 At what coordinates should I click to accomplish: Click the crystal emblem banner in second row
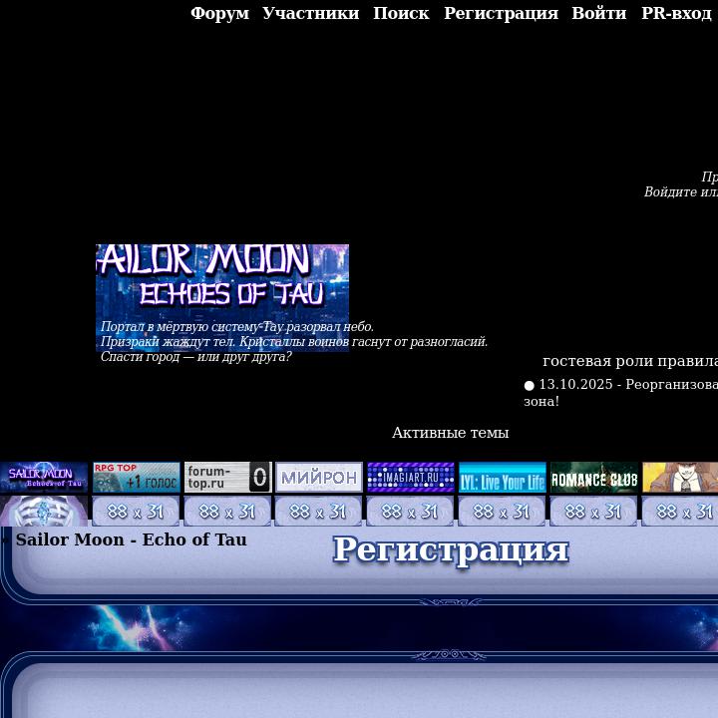click(x=44, y=512)
